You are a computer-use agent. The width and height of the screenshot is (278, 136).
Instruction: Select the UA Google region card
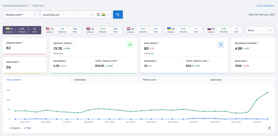coord(184,30)
